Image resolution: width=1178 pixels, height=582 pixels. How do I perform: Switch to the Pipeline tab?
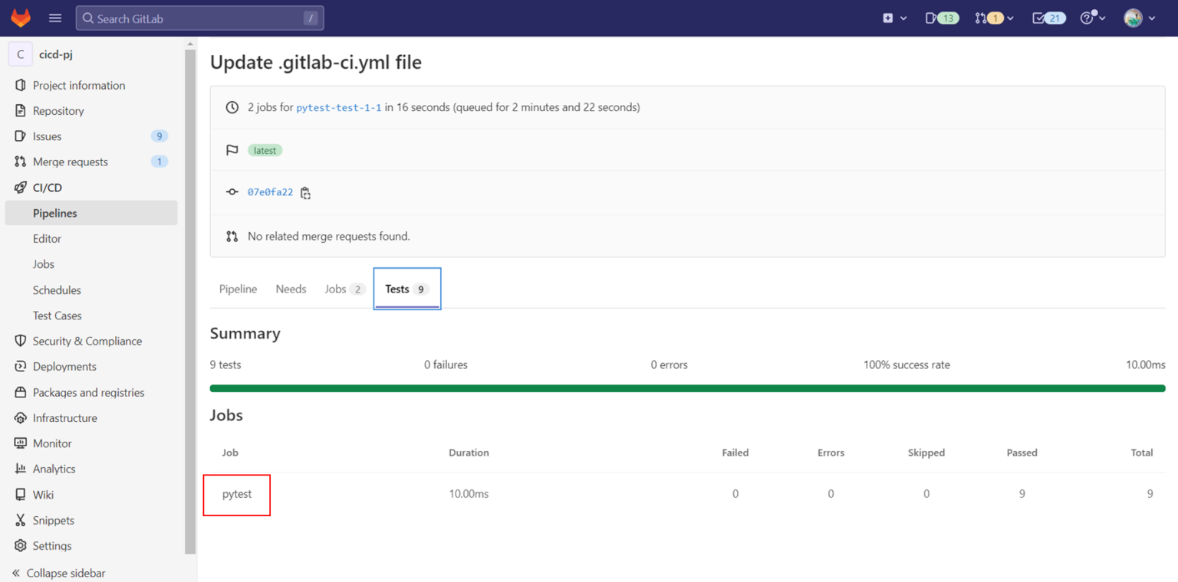[x=238, y=289]
